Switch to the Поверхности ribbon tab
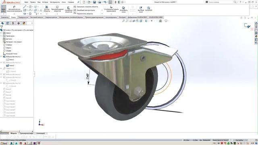This screenshot has height=145, width=258. 23,17
